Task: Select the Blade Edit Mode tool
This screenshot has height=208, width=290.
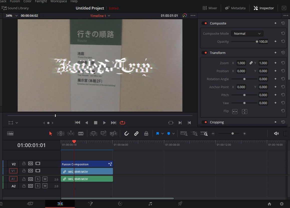Action: tap(81, 134)
